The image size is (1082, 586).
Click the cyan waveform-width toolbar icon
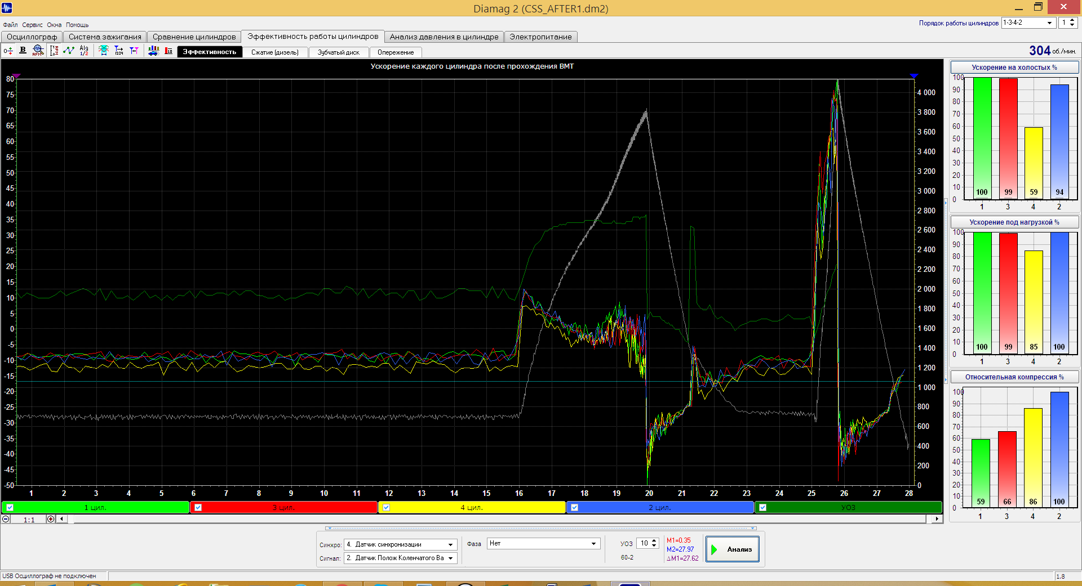[x=104, y=51]
